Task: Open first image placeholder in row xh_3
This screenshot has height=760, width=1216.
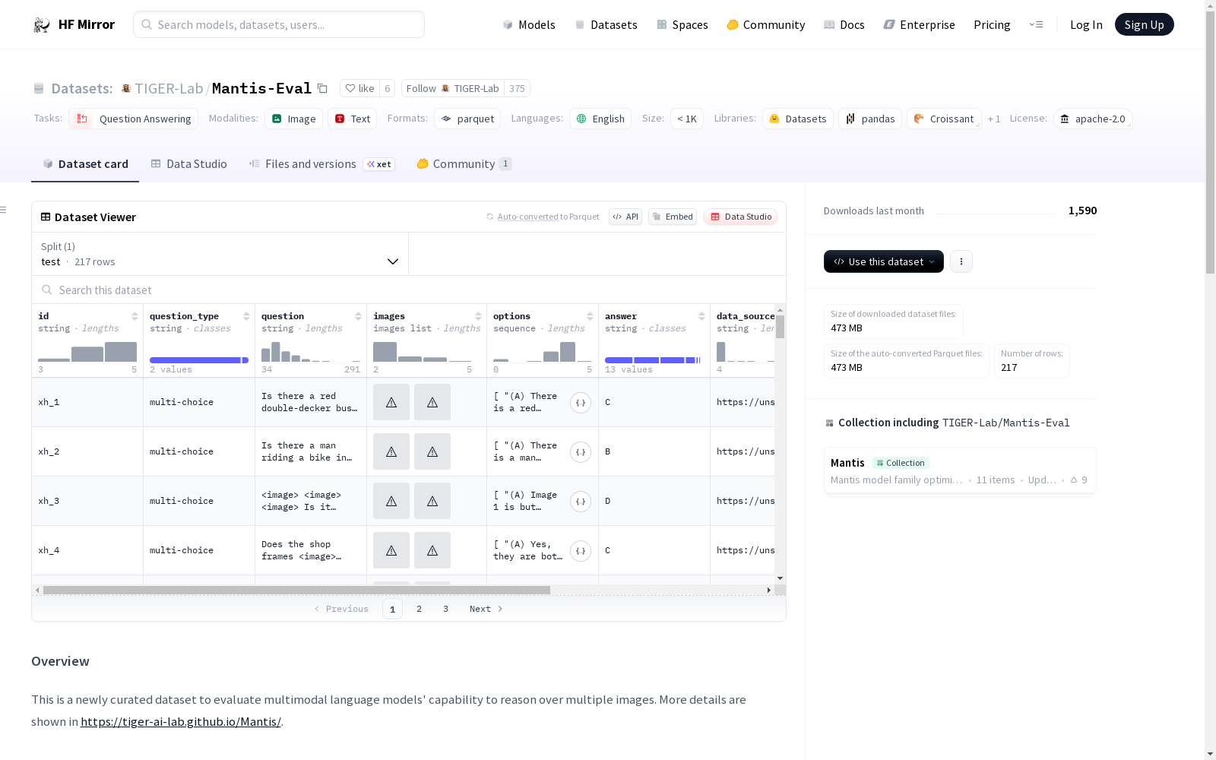Action: [x=391, y=502]
